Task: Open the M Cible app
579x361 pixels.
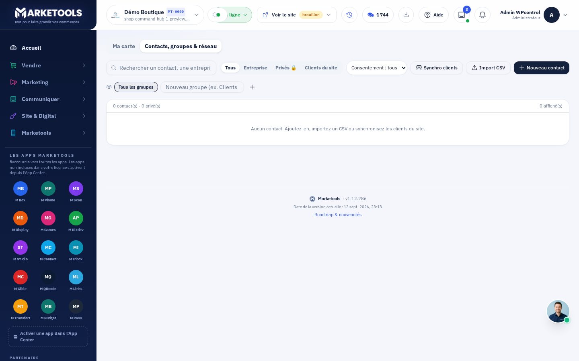Action: pyautogui.click(x=20, y=281)
